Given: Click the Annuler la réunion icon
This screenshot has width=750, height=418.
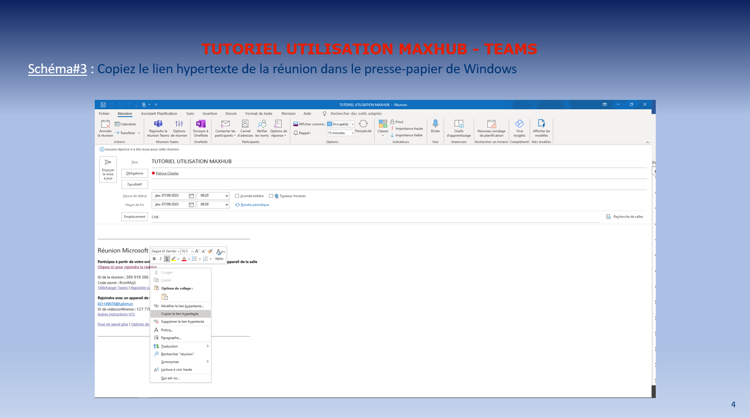Looking at the screenshot, I should (106, 124).
